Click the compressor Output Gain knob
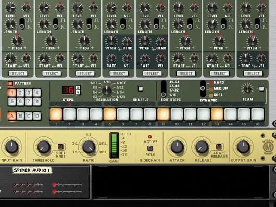Viewport: 276px width, 207px height. pyautogui.click(x=243, y=147)
